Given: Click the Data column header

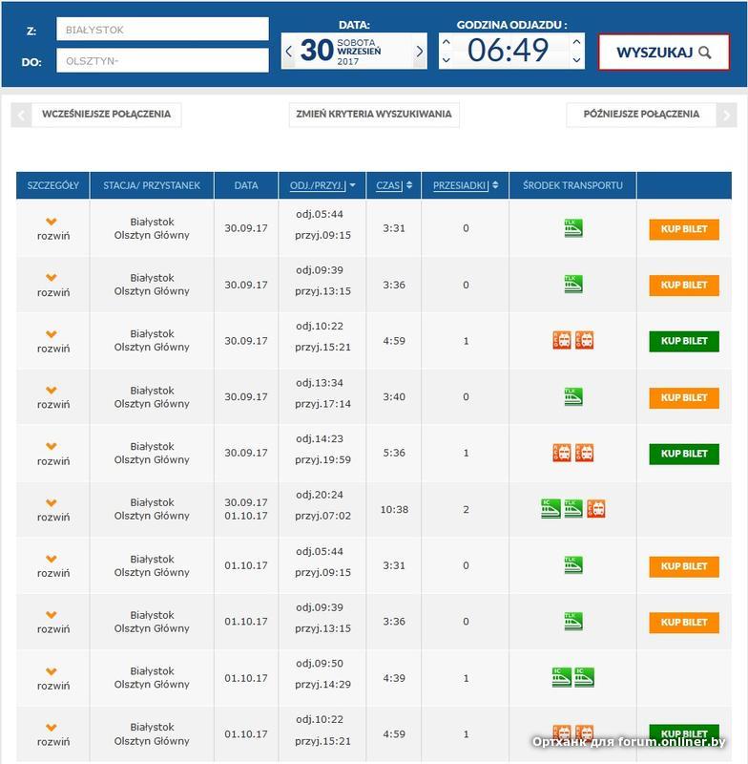Looking at the screenshot, I should (246, 185).
